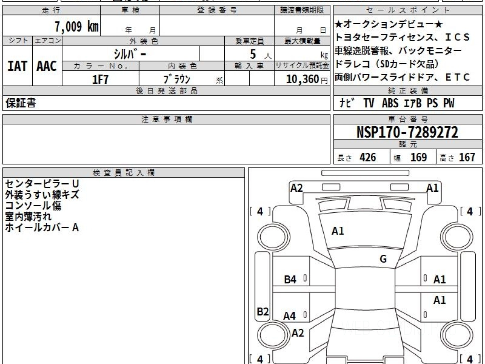Click the note センターピラー U
The height and width of the screenshot is (364, 485).
pos(42,184)
